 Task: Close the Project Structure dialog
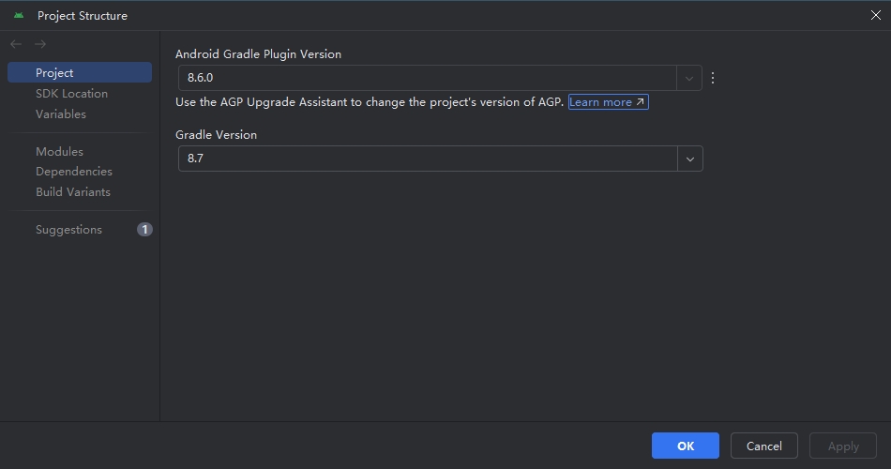coord(876,15)
